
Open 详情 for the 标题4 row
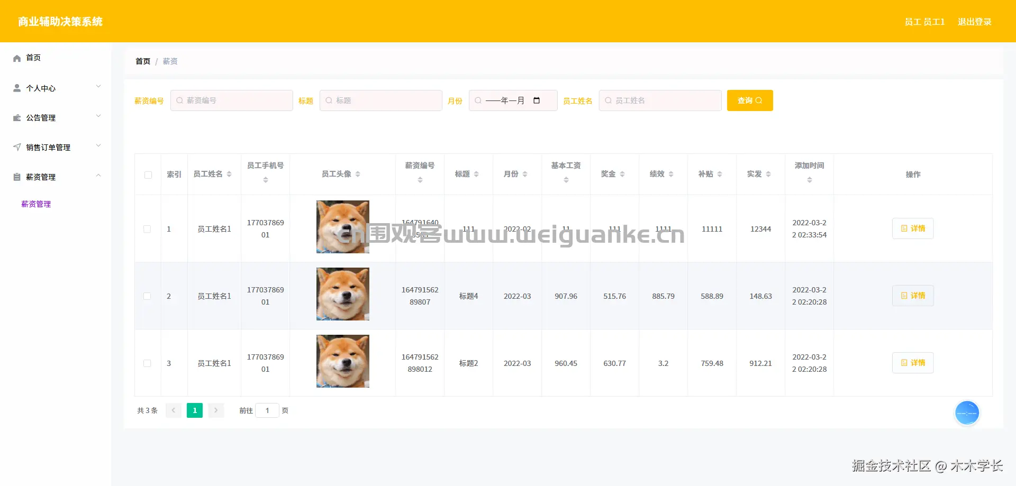pos(913,296)
